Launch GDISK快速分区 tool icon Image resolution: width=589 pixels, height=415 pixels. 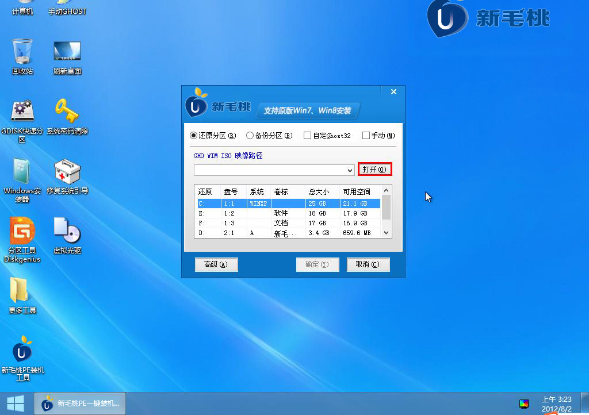[x=22, y=121]
